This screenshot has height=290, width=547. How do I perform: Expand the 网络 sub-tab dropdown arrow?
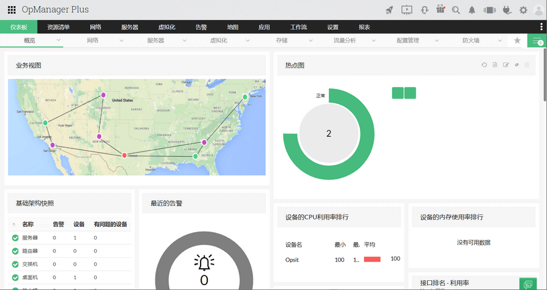point(122,41)
